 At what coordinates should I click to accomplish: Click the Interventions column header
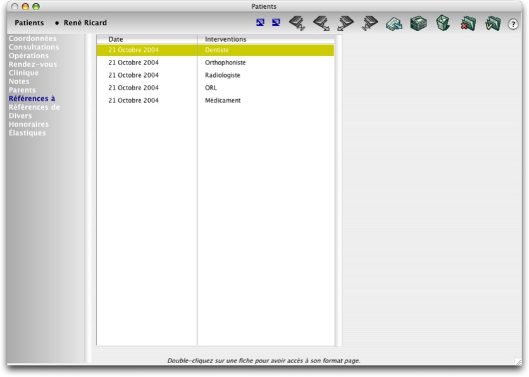coord(266,39)
